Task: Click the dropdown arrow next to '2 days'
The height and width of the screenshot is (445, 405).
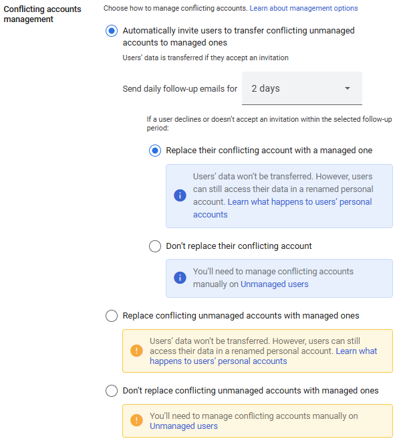Action: click(x=347, y=88)
